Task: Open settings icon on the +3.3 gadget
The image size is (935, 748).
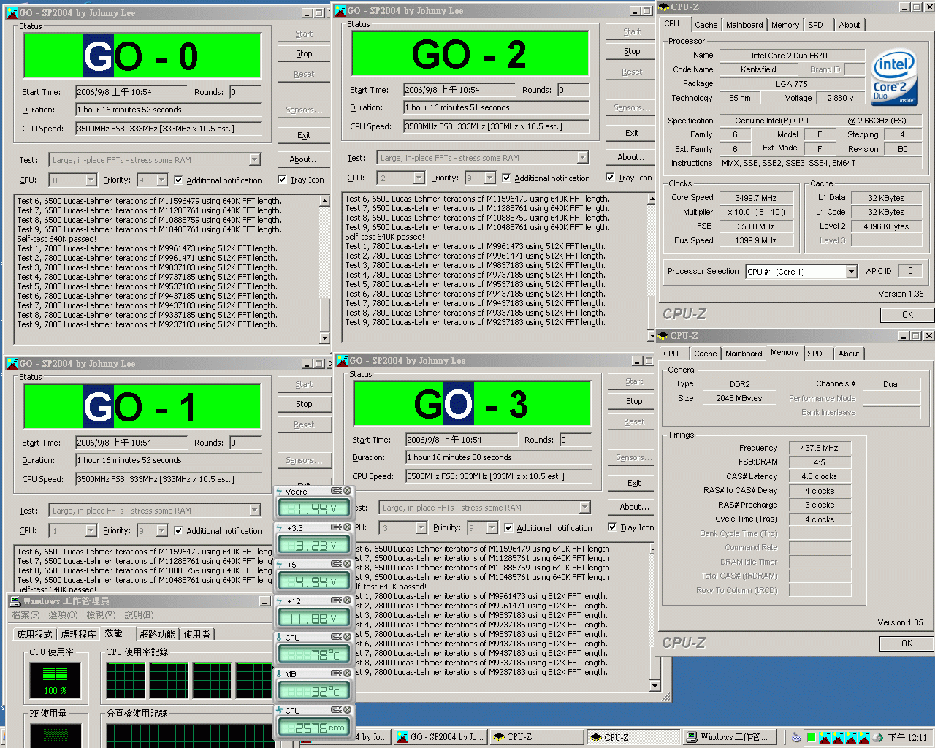Action: (336, 527)
